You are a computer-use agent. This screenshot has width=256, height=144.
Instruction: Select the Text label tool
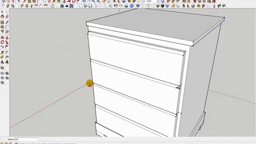[x=7, y=57]
